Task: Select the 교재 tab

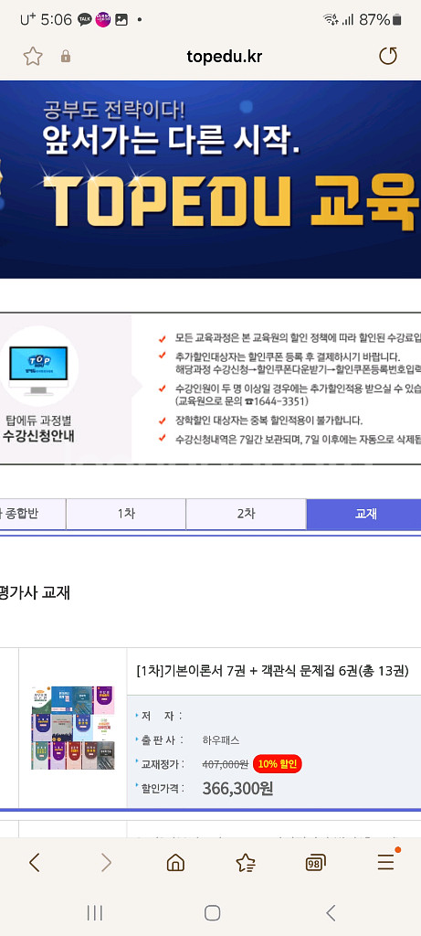Action: pos(363,514)
